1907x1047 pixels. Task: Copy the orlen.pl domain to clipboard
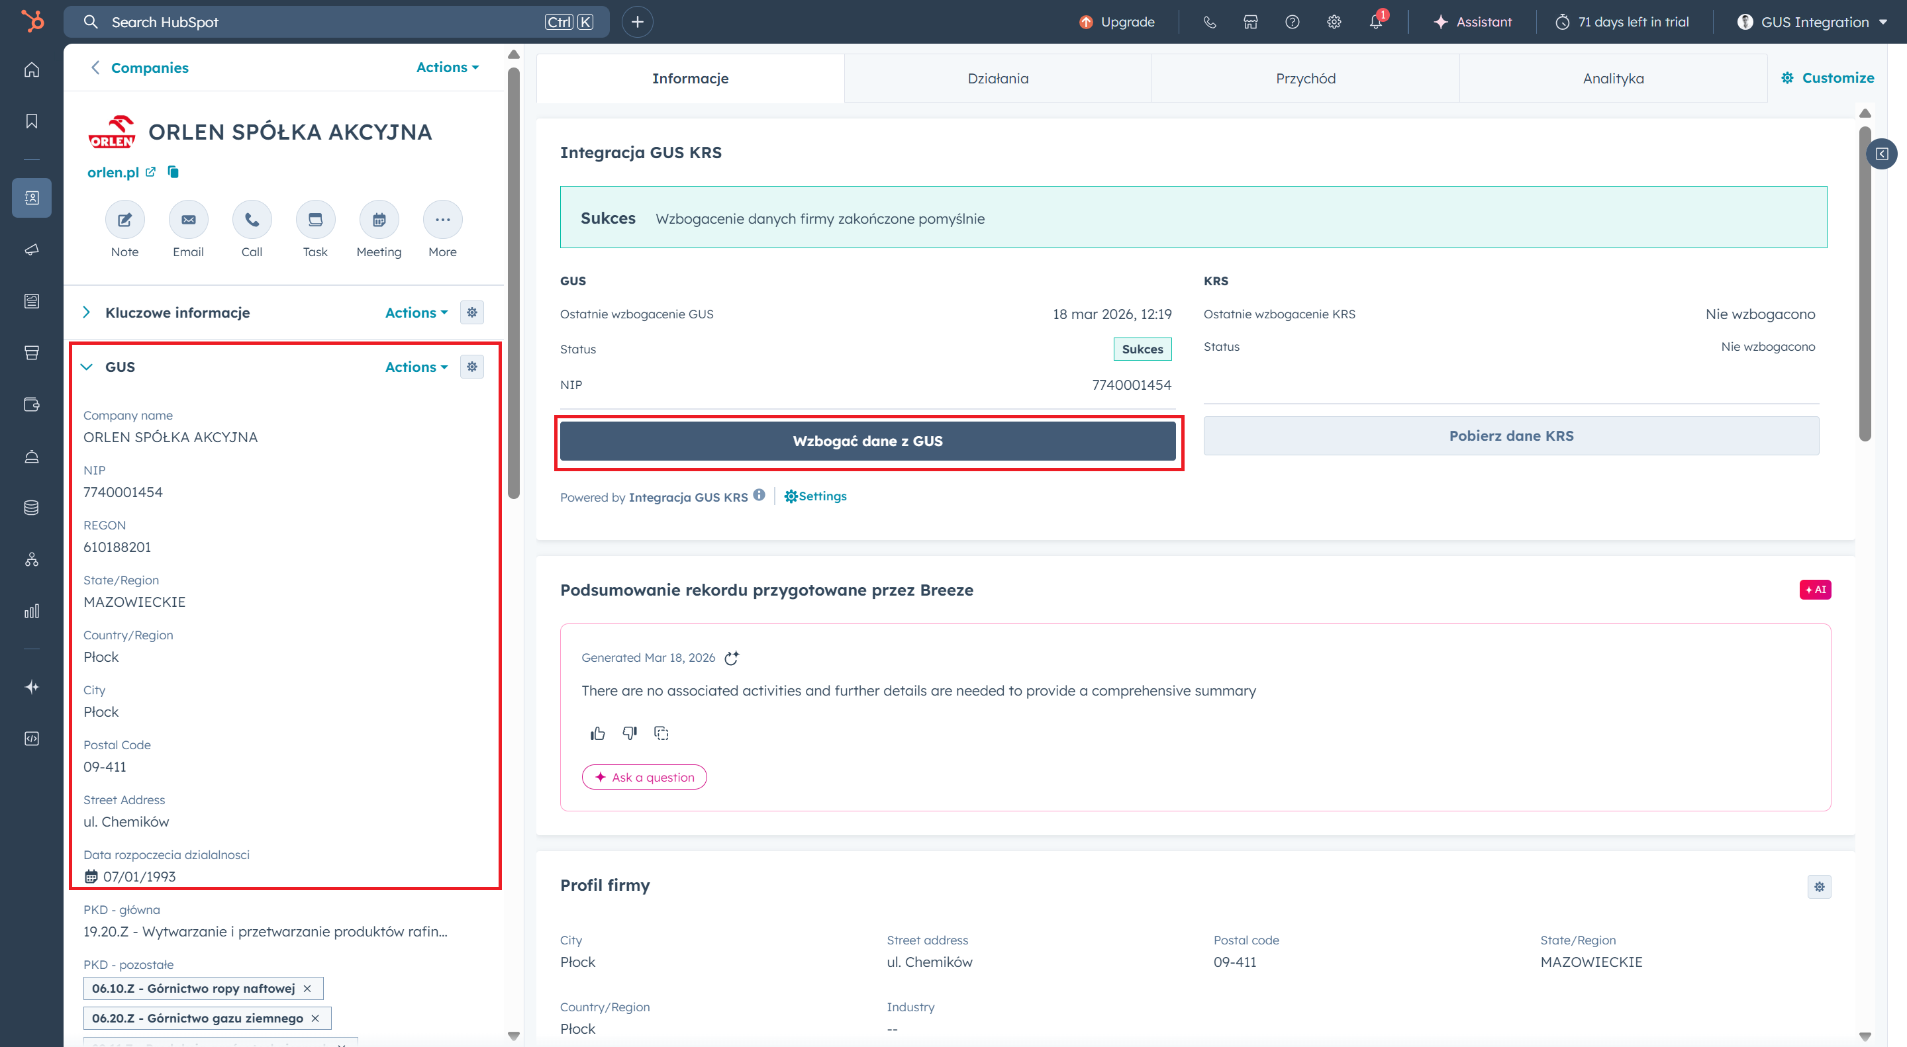point(173,171)
